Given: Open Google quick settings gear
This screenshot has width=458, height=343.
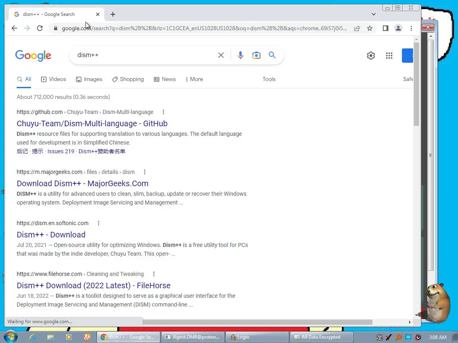Looking at the screenshot, I should [371, 56].
